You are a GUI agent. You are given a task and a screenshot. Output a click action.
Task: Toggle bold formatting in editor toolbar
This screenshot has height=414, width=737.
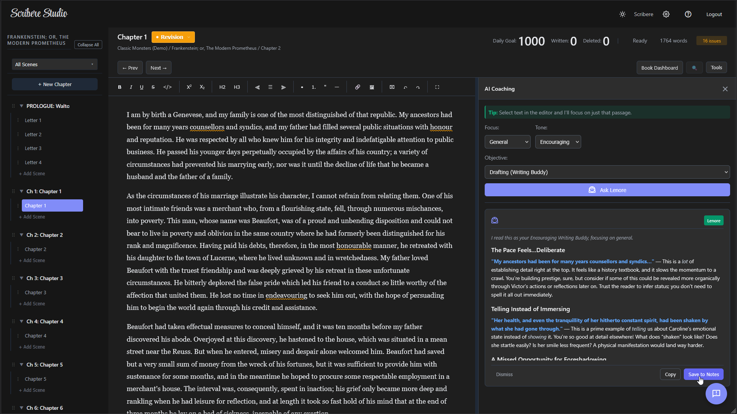[x=119, y=87]
